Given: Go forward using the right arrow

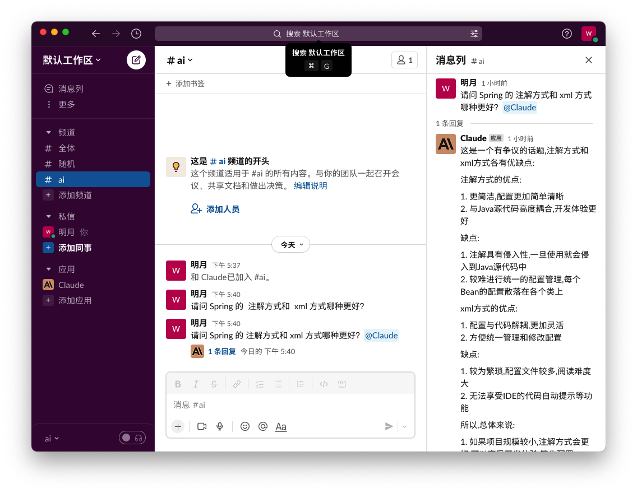Looking at the screenshot, I should [x=116, y=34].
